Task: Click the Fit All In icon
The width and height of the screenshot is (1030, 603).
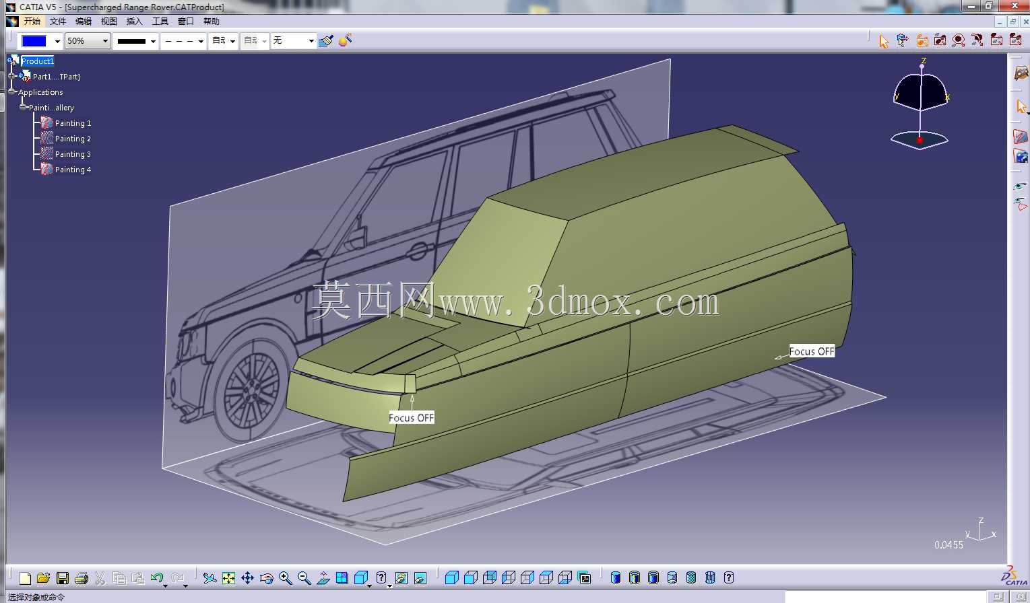Action: click(229, 578)
